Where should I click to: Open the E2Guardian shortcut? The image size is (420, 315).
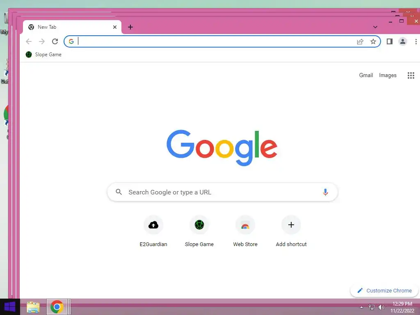(153, 231)
